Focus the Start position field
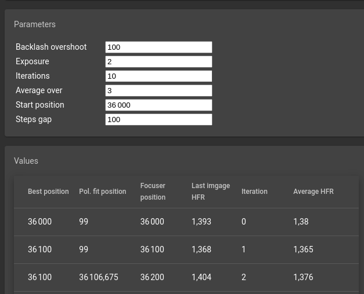 pyautogui.click(x=158, y=105)
